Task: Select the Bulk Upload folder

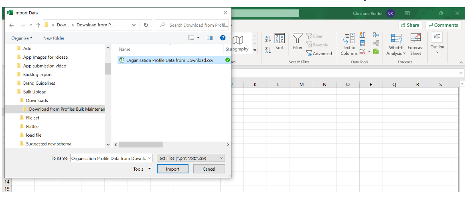Action: pyautogui.click(x=34, y=92)
